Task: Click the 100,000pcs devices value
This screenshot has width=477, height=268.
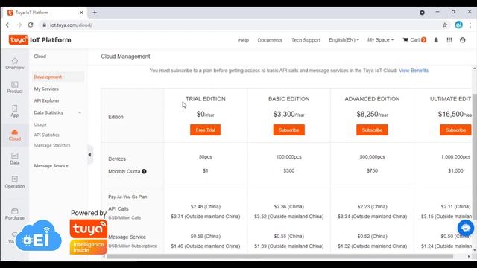Action: tap(288, 157)
